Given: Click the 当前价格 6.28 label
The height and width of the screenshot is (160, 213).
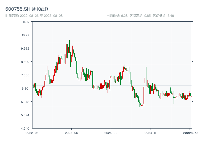Looking at the screenshot, I should tap(117, 16).
